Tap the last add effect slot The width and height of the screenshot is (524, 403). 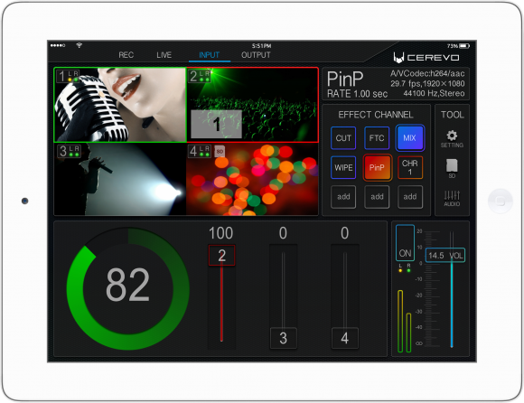pyautogui.click(x=410, y=197)
